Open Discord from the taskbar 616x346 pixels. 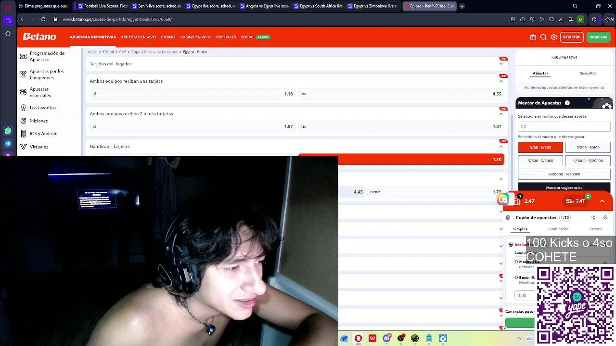tap(386, 338)
